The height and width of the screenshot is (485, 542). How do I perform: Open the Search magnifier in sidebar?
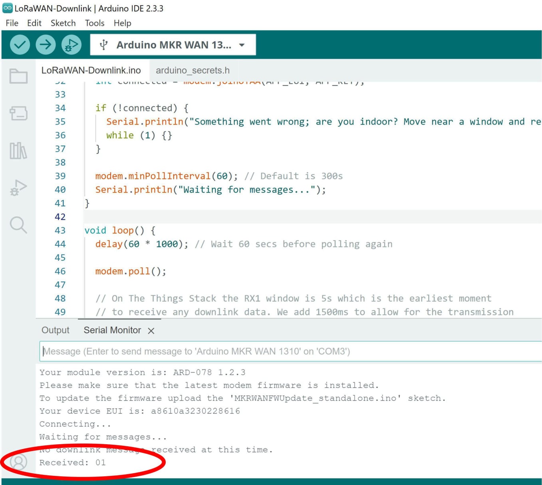[x=18, y=225]
